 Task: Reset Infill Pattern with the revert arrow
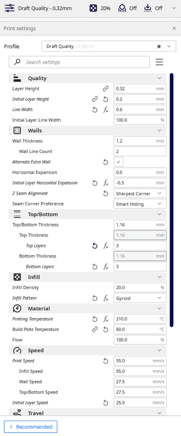pyautogui.click(x=95, y=298)
